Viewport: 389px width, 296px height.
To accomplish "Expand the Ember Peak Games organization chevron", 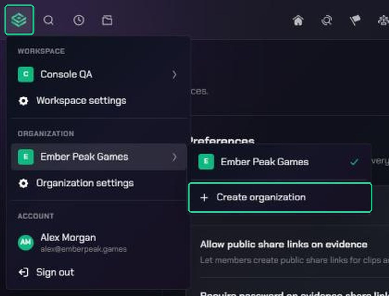I will [x=174, y=157].
